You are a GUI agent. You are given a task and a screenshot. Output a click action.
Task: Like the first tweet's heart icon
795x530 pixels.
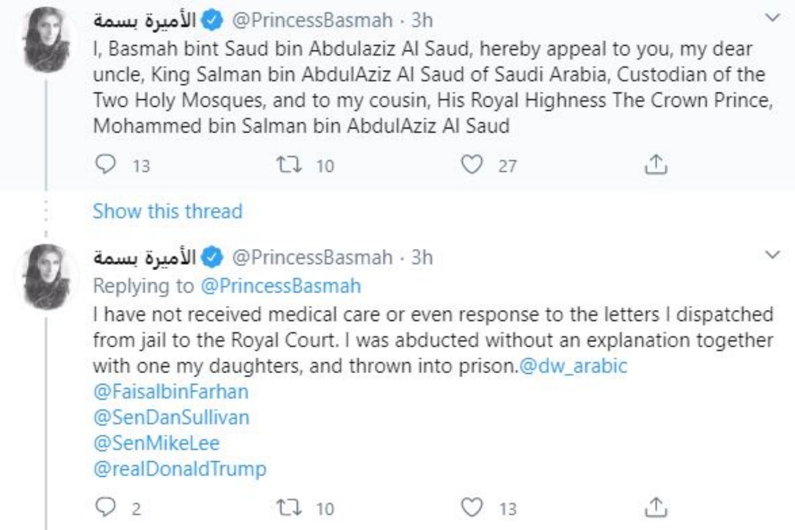coord(472,165)
